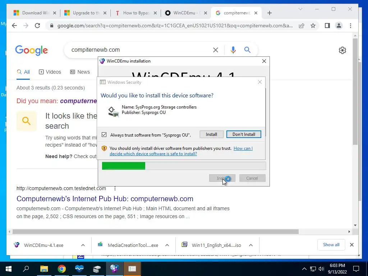
Task: Click the taskbar clock and date
Action: (x=337, y=269)
